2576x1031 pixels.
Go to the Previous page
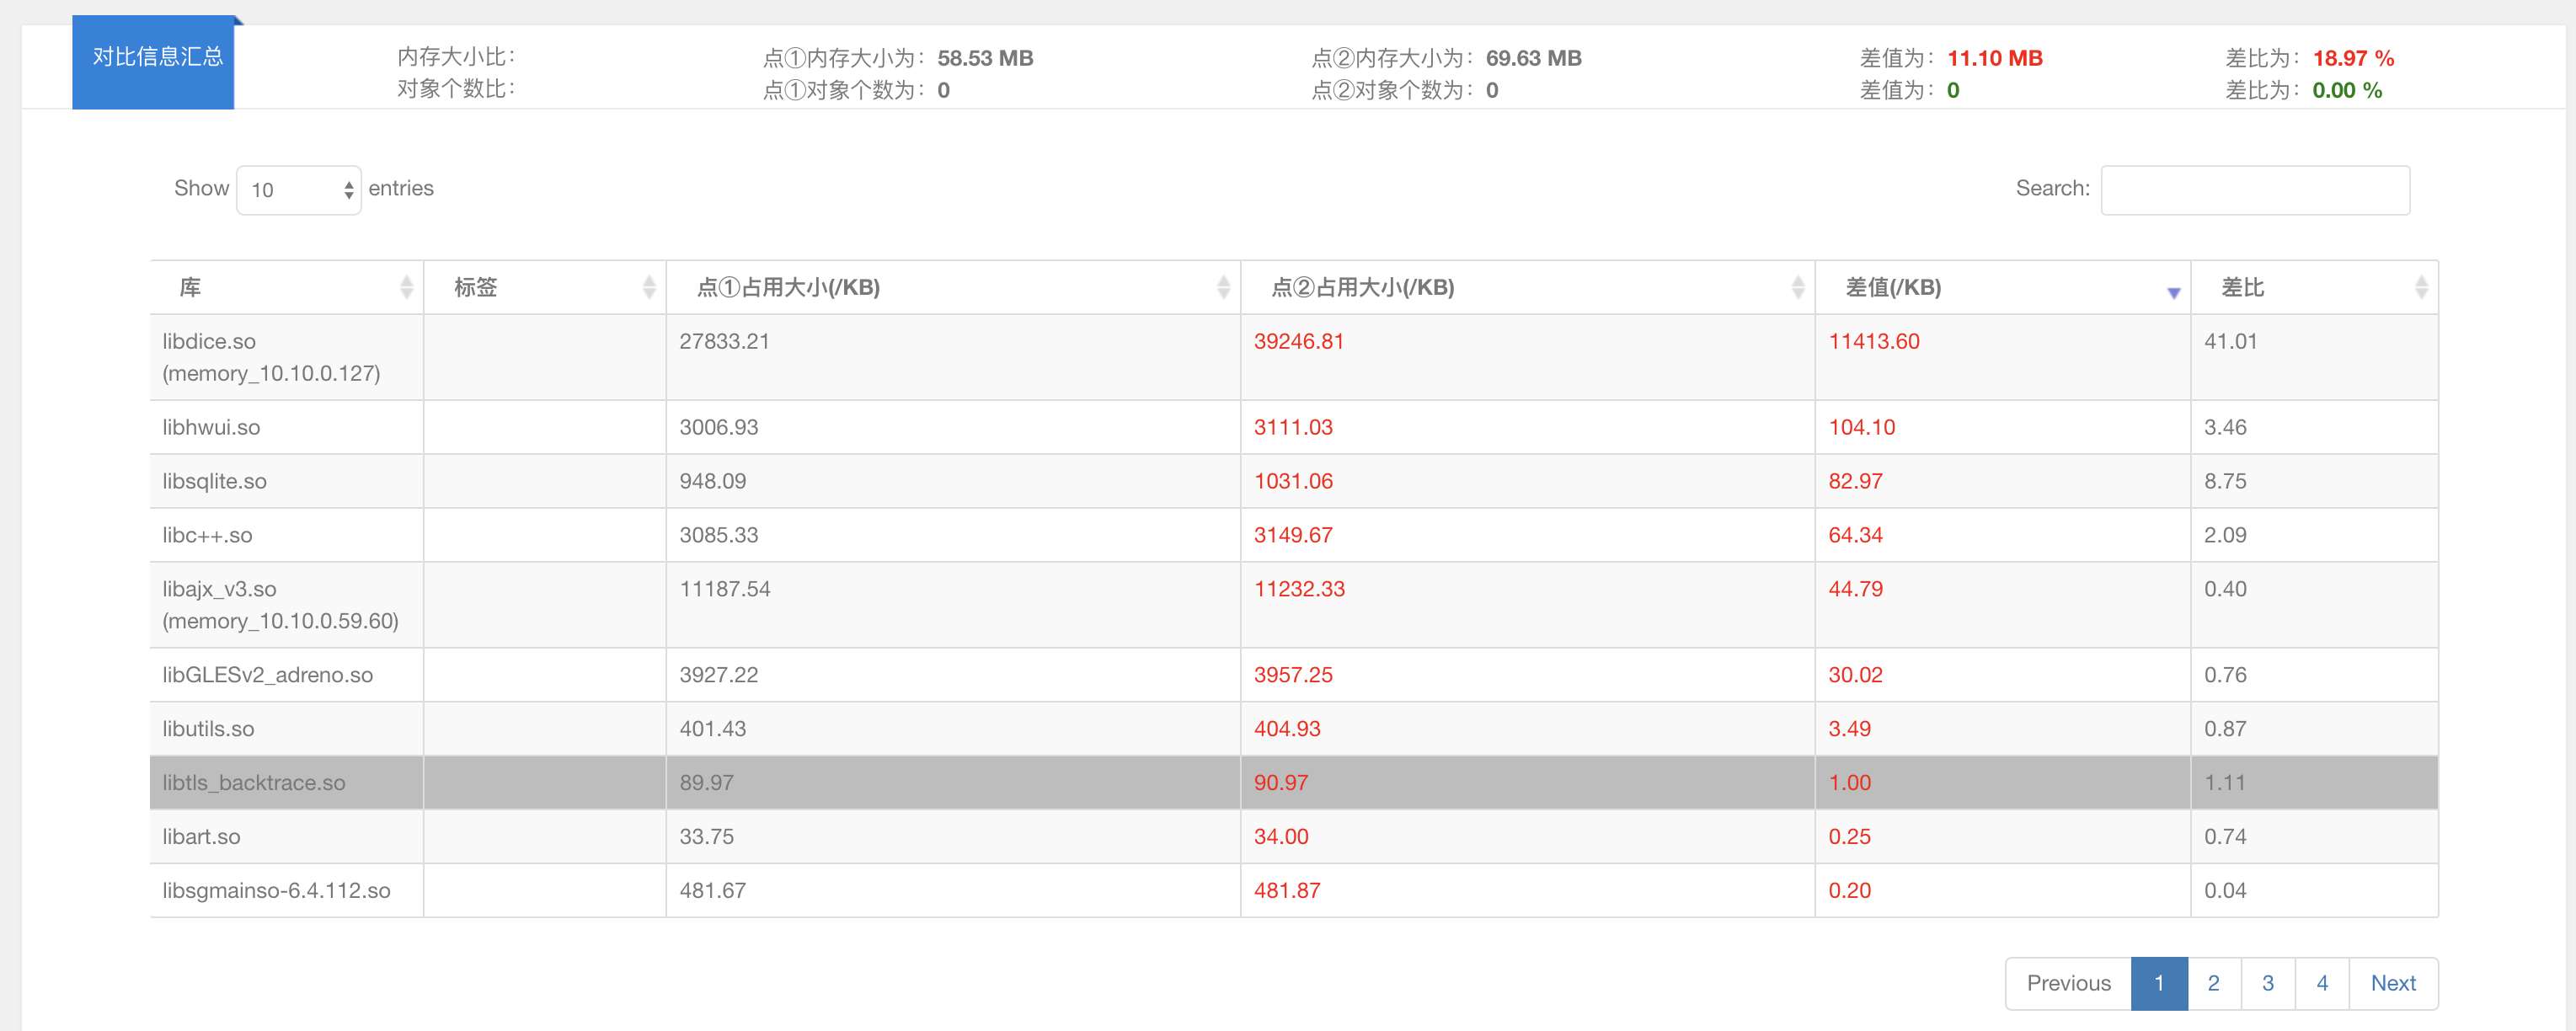2068,983
